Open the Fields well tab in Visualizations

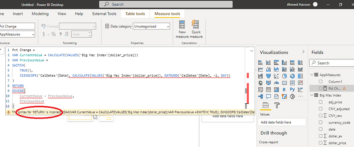265,105
